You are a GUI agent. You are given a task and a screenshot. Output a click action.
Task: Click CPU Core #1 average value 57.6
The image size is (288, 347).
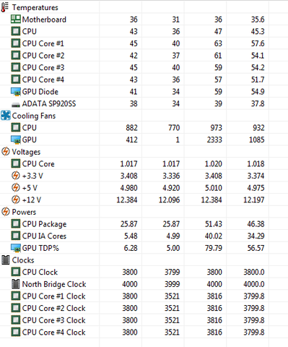[x=258, y=43]
